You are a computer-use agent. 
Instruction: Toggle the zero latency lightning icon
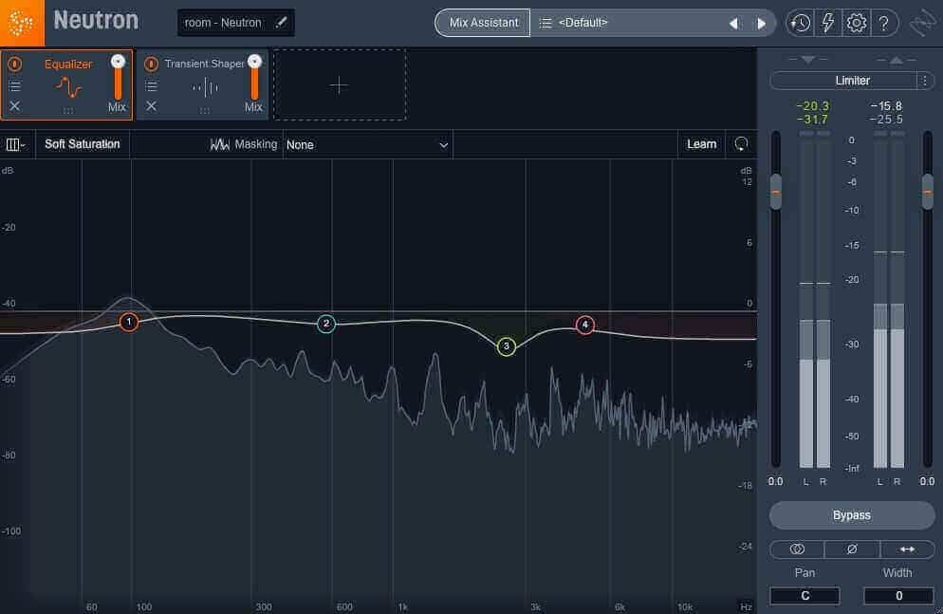[x=828, y=23]
